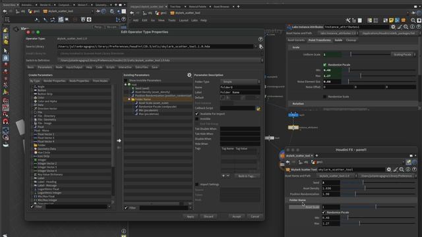Image resolution: width=422 pixels, height=237 pixels.
Task: Click file chooser icon next to Save to Library
Action: point(261,47)
